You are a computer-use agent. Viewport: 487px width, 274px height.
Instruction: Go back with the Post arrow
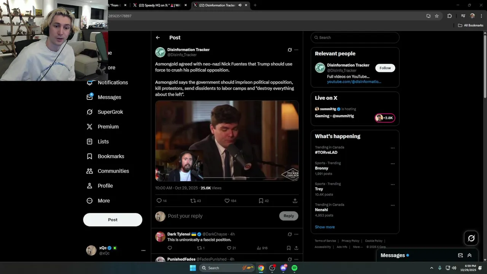[158, 38]
